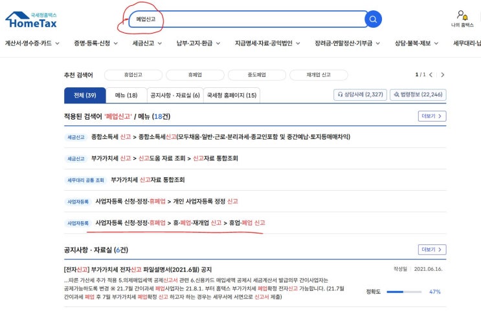Viewport: 481px width, 311px height.
Task: Click into the 폐업신고 search field
Action: coord(247,19)
